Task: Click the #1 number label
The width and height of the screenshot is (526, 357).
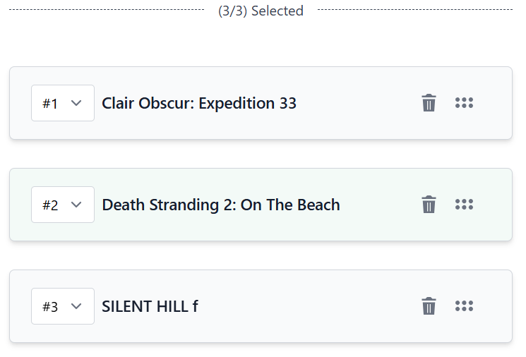Action: tap(50, 104)
